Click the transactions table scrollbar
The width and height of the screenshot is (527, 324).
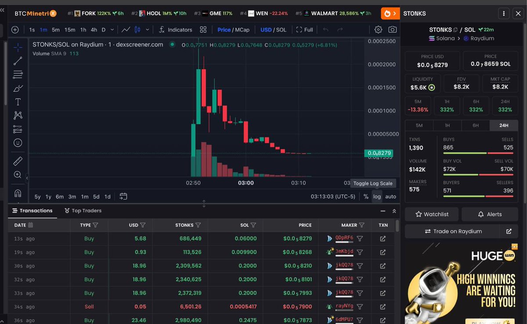pos(397,226)
